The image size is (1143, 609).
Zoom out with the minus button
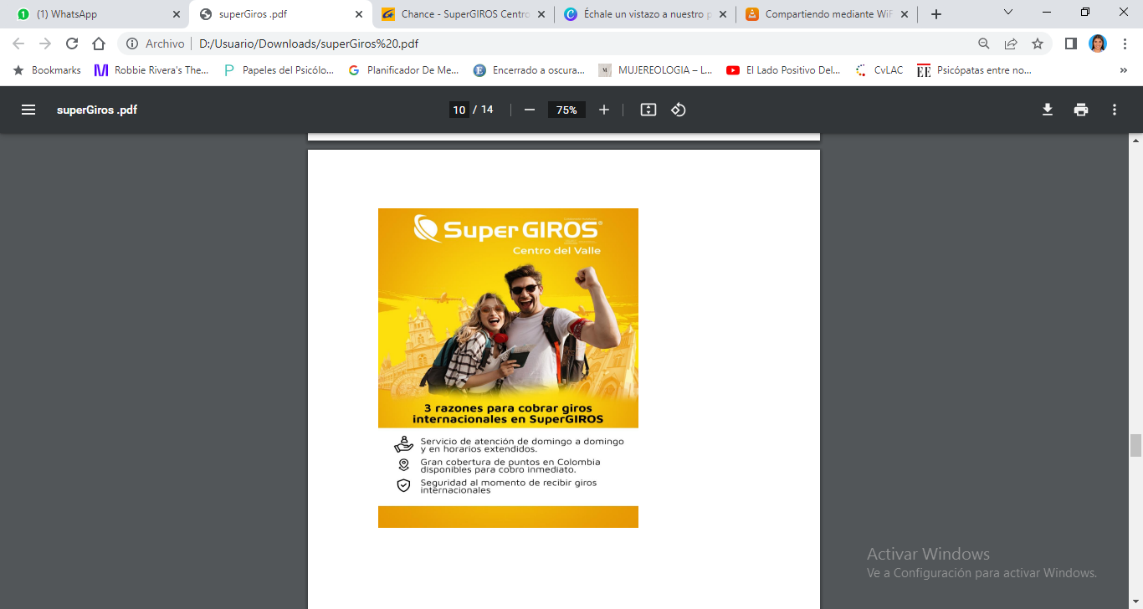529,110
